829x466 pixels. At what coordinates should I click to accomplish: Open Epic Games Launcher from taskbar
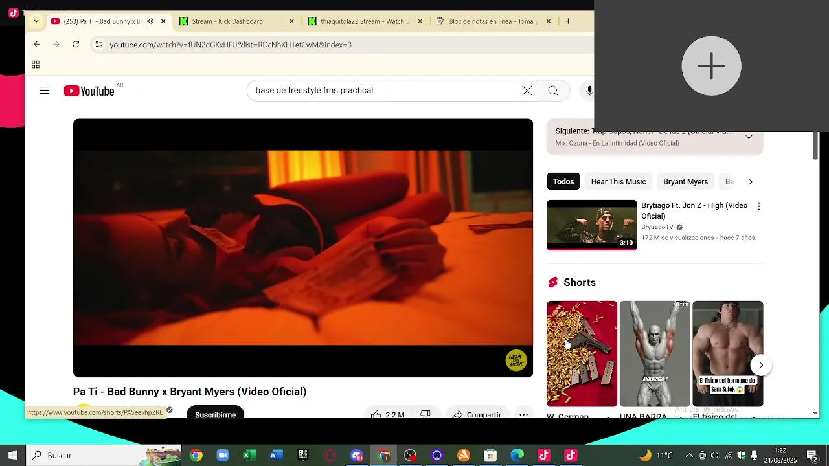point(302,456)
